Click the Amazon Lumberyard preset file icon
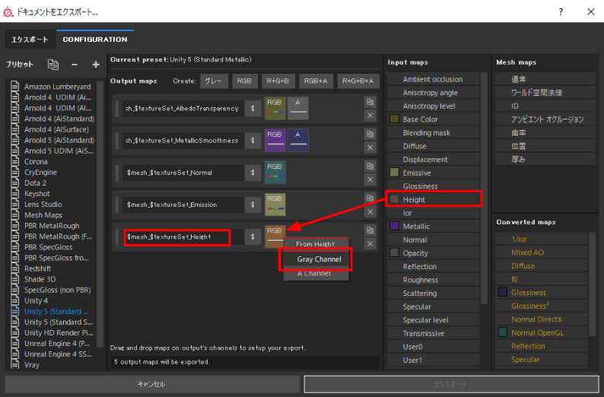 (x=15, y=86)
